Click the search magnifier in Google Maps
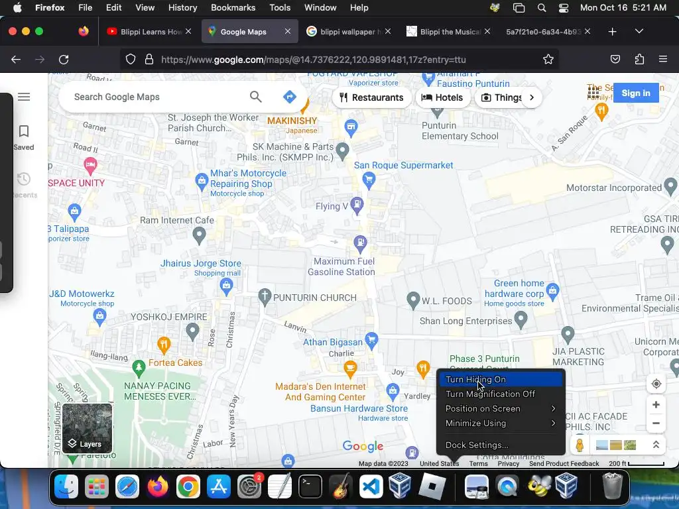 click(x=255, y=97)
